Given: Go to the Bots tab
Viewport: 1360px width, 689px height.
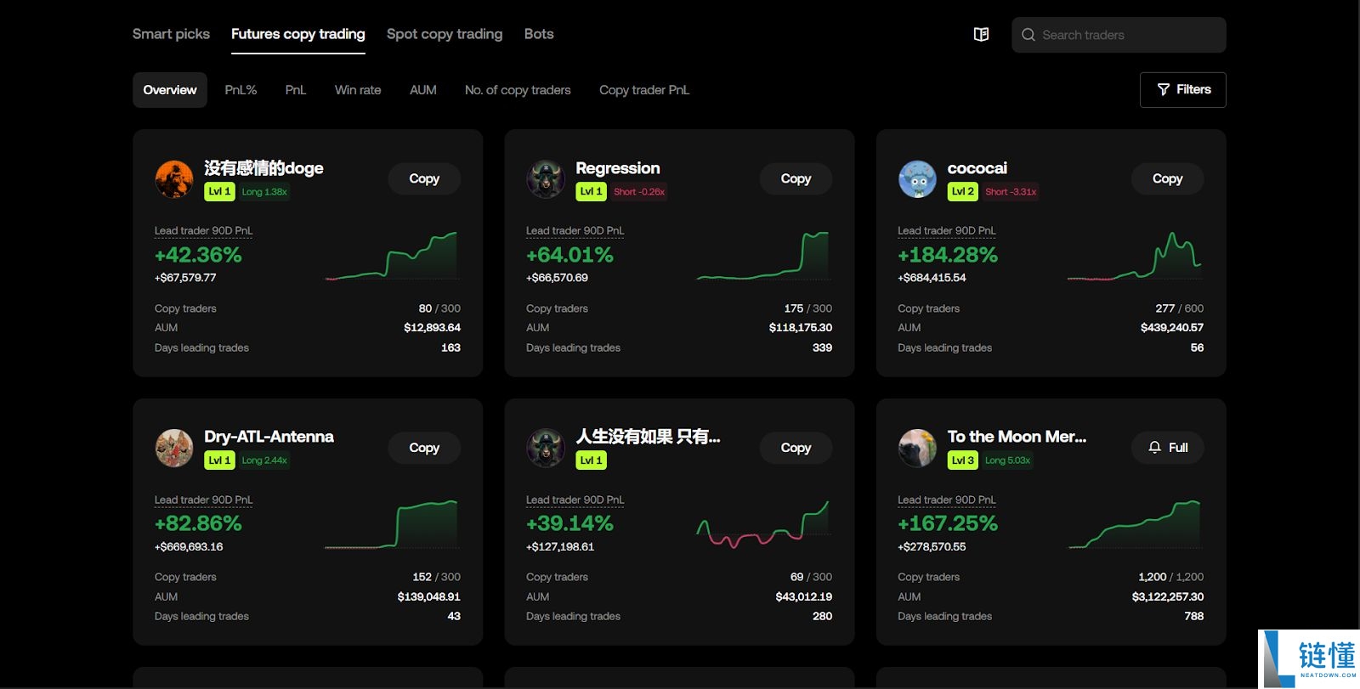Looking at the screenshot, I should 539,34.
